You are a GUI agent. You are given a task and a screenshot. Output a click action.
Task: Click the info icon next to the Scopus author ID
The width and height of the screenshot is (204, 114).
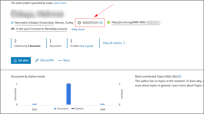[101, 23]
